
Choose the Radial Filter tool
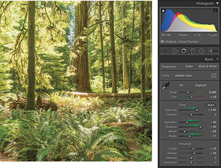(202, 51)
